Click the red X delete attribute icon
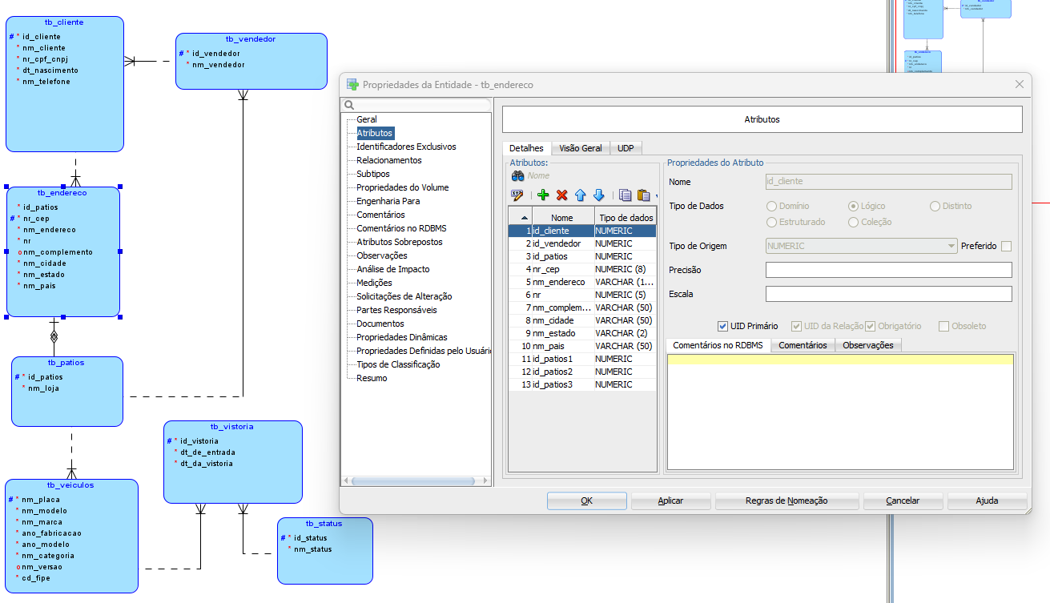 [561, 195]
